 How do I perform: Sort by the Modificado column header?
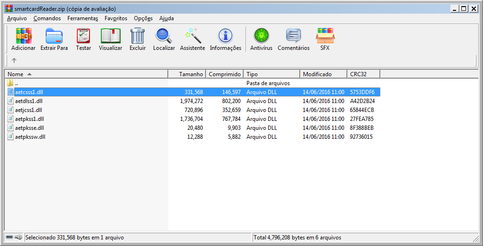[x=323, y=74]
